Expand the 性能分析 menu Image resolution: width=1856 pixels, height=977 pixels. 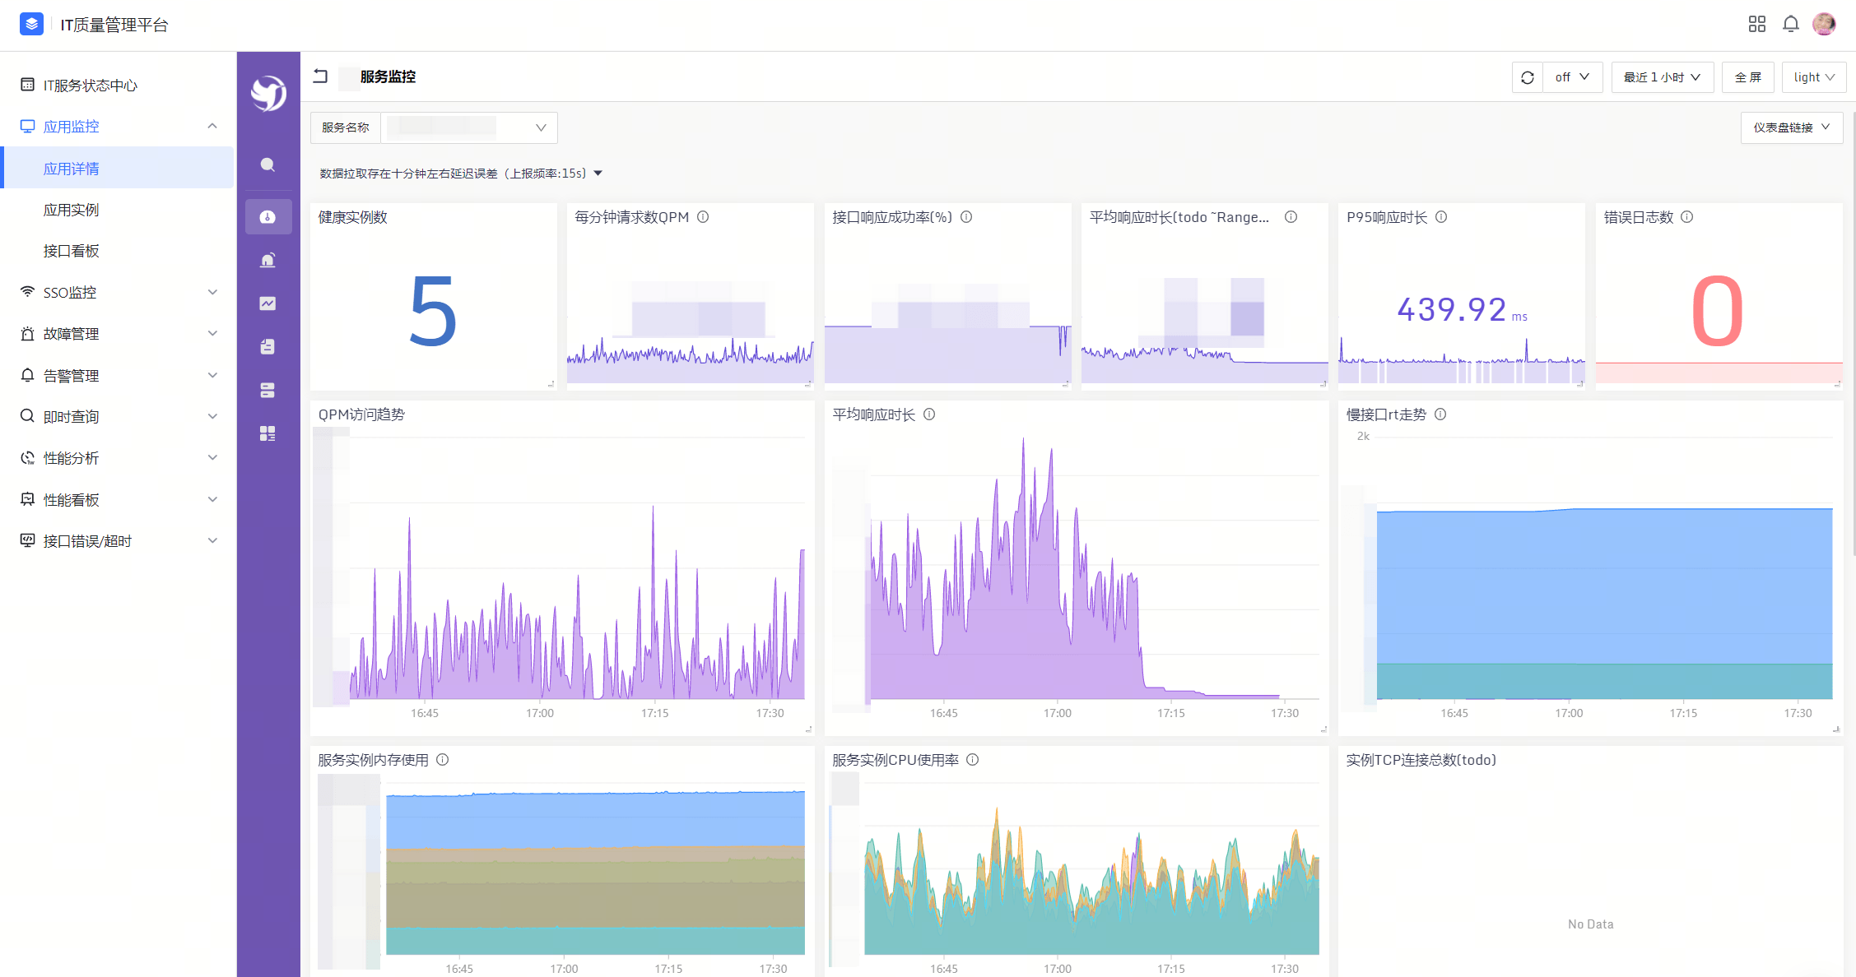(x=212, y=457)
